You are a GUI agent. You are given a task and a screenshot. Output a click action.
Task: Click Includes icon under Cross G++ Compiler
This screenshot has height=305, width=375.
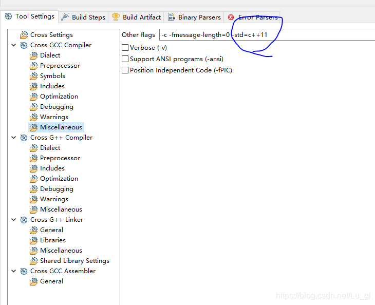pos(34,168)
